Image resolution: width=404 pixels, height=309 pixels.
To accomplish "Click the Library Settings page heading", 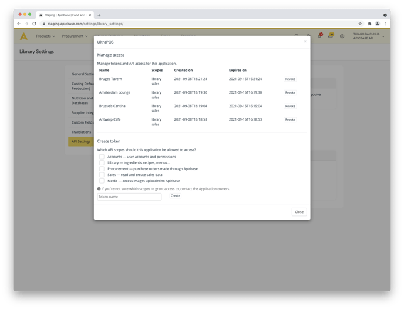I will coord(36,51).
